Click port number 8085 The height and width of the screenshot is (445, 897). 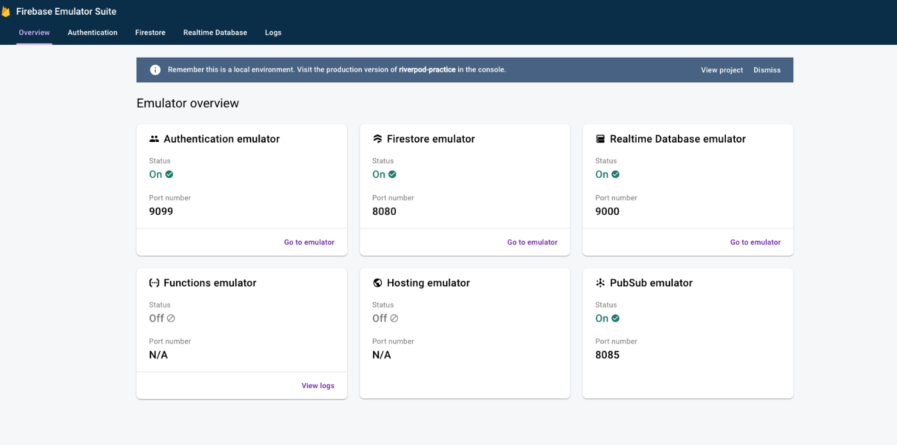pyautogui.click(x=607, y=355)
